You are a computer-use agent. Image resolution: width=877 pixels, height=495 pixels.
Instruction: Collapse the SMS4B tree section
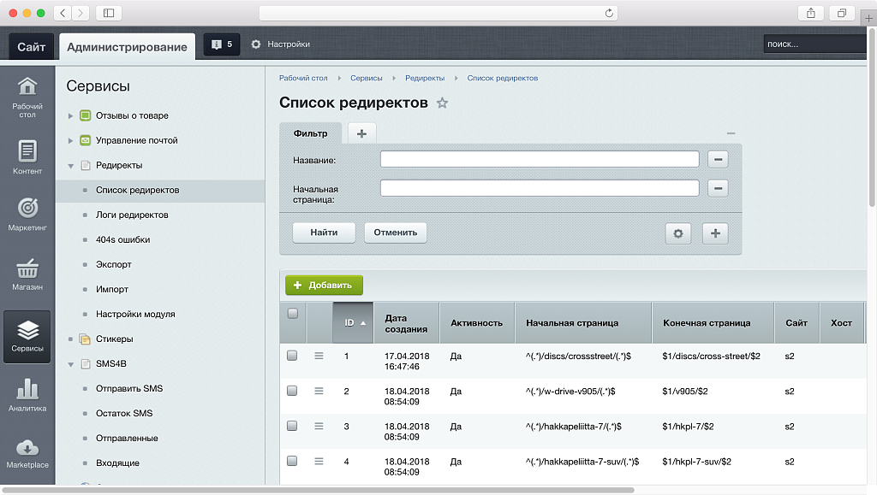tap(71, 363)
